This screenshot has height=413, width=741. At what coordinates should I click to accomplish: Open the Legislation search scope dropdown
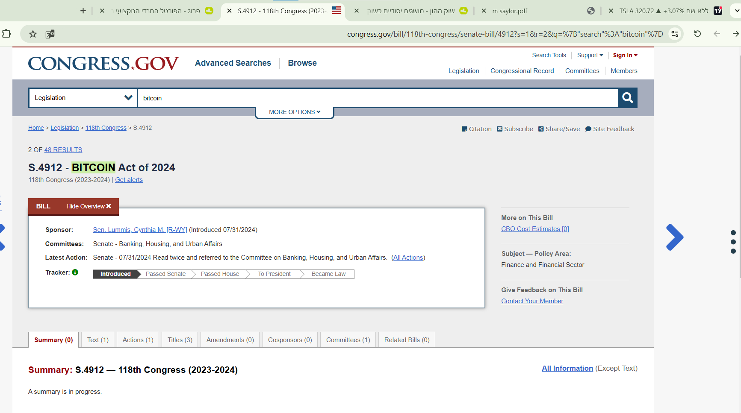point(83,98)
